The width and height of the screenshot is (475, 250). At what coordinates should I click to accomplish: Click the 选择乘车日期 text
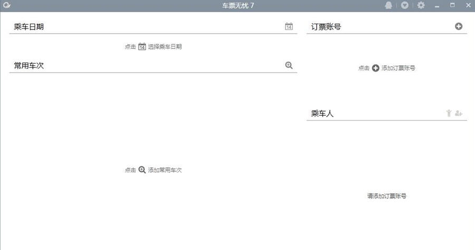165,46
